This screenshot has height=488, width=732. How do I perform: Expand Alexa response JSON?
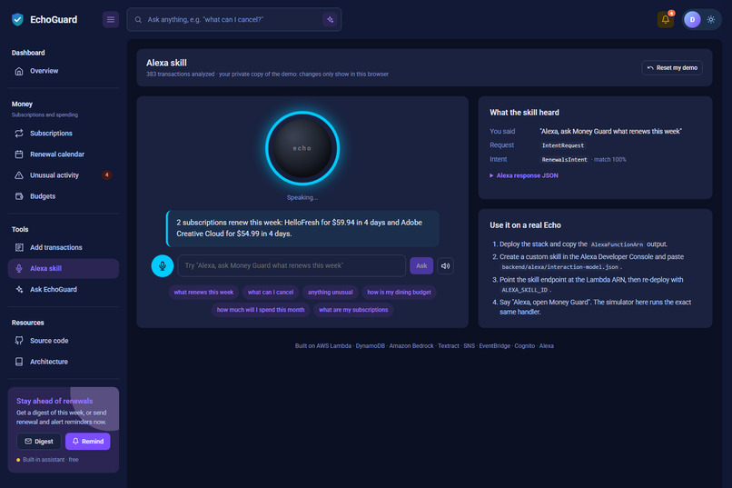point(524,175)
